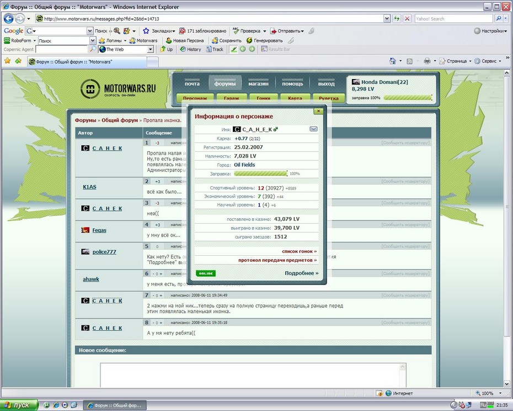513x411 pixels.
Task: Click the Add to Favorites star-plus icon
Action: [x=18, y=61]
